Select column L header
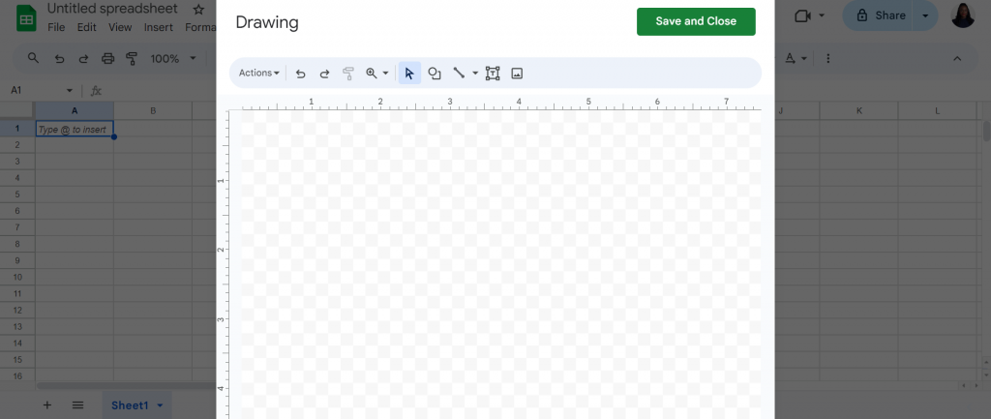Viewport: 991px width, 419px height. [937, 110]
